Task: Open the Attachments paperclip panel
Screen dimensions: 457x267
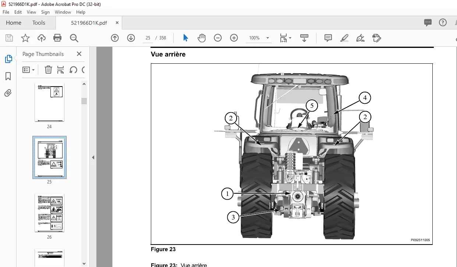Action: (8, 93)
